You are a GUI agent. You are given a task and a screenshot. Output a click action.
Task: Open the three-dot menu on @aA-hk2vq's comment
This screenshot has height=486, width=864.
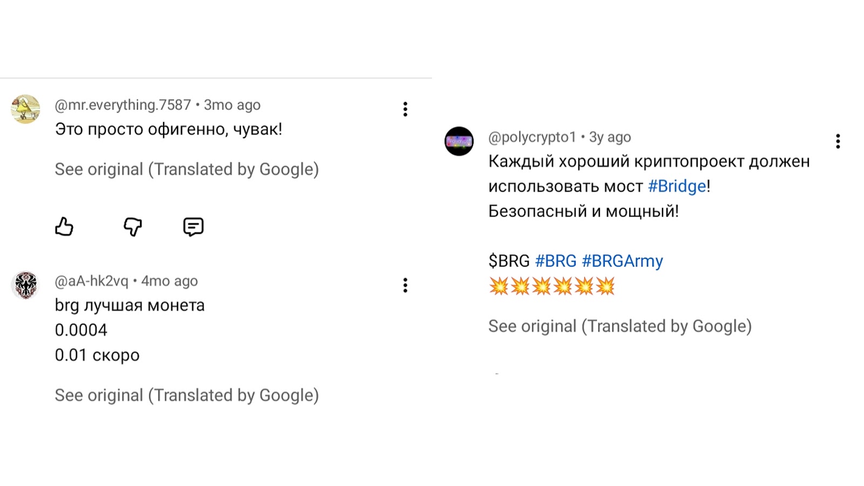[x=405, y=285]
